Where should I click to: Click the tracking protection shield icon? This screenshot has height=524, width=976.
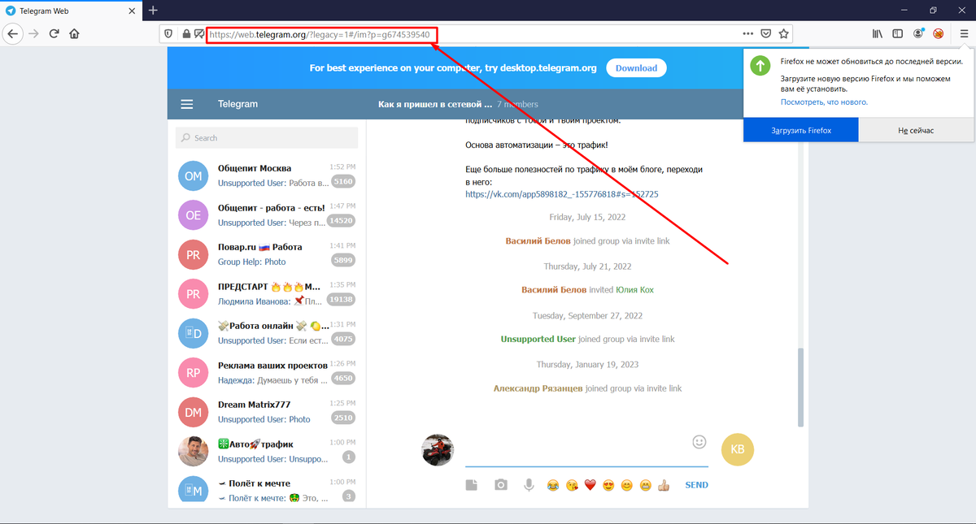tap(168, 34)
